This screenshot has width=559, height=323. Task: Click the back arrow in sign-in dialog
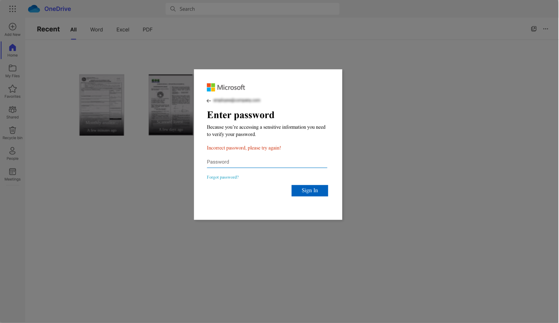click(x=209, y=101)
